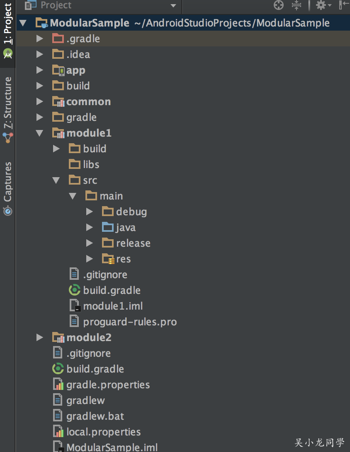Click the common library module icon
The width and height of the screenshot is (350, 452).
(x=58, y=101)
